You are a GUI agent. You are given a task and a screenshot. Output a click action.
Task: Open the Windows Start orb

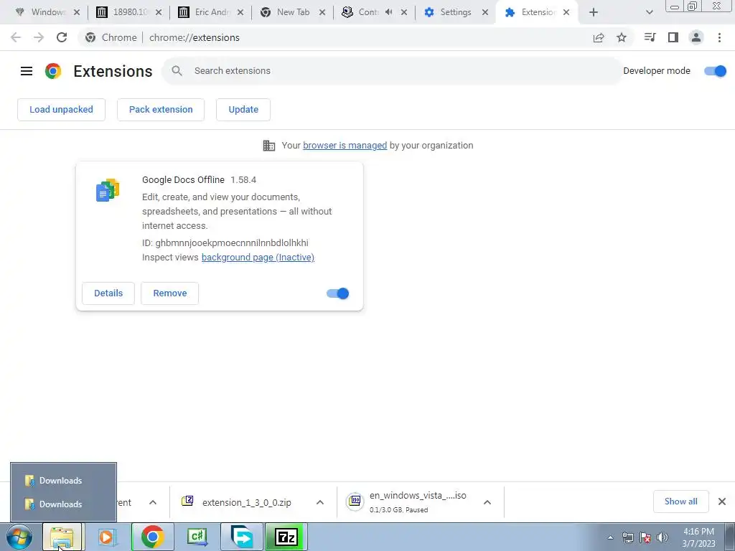[x=19, y=537]
